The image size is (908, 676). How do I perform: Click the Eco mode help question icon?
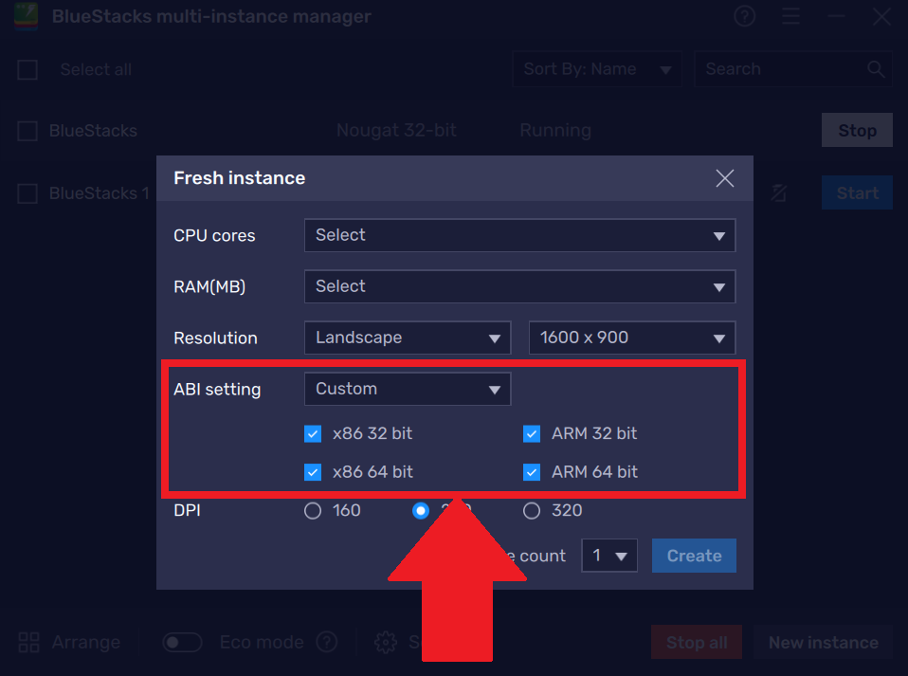327,642
